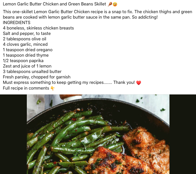Click the black left margin beside photo
The height and width of the screenshot is (174, 196).
pyautogui.click(x=13, y=134)
